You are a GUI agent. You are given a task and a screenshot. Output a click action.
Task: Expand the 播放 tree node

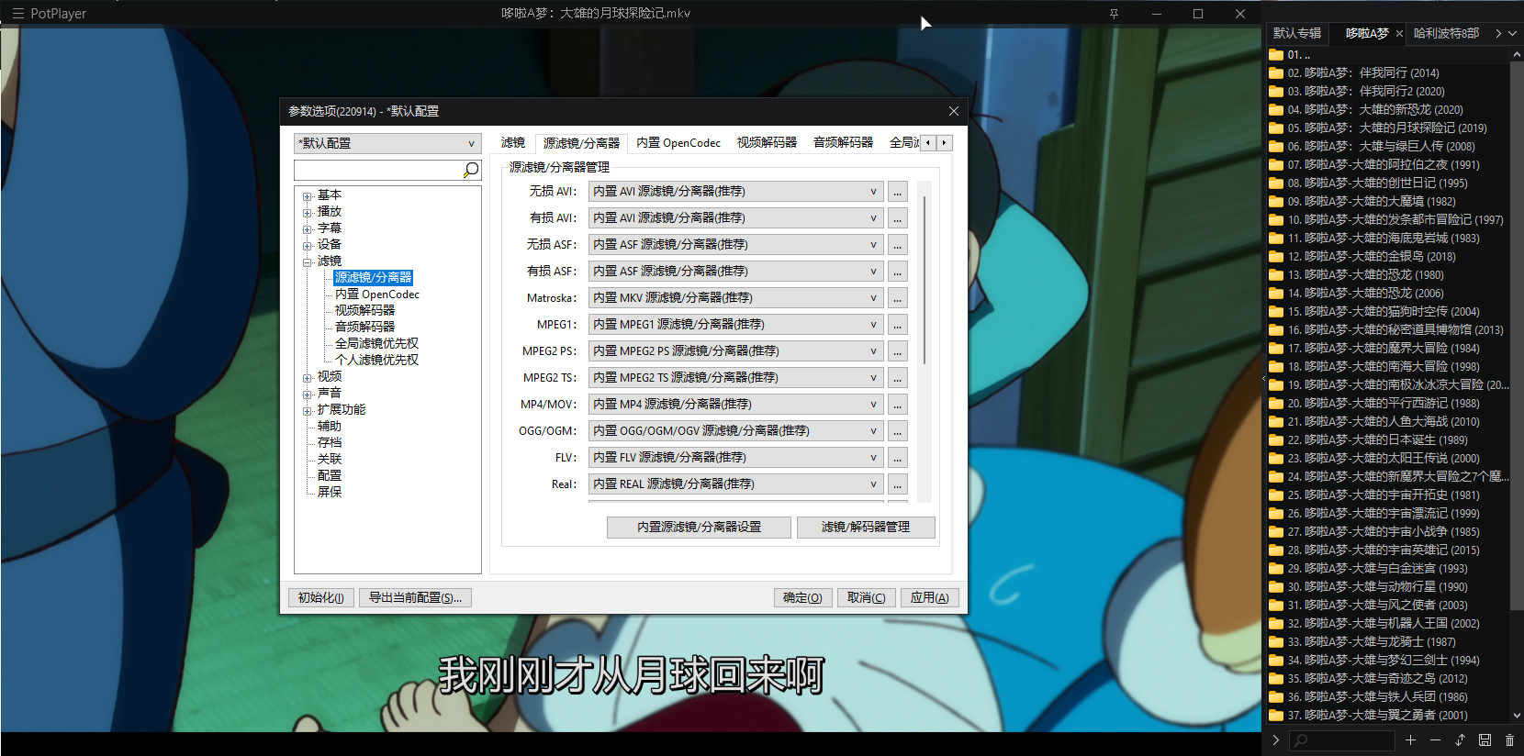click(x=308, y=212)
